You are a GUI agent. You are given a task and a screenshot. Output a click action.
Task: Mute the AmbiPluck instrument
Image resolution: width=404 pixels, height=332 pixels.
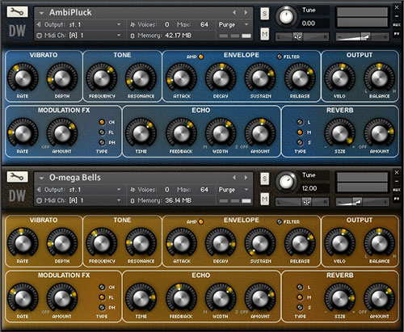point(264,34)
